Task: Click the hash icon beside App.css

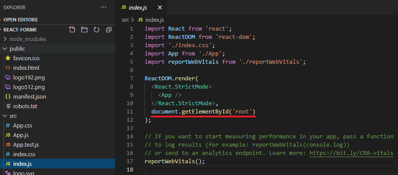Action: point(8,126)
